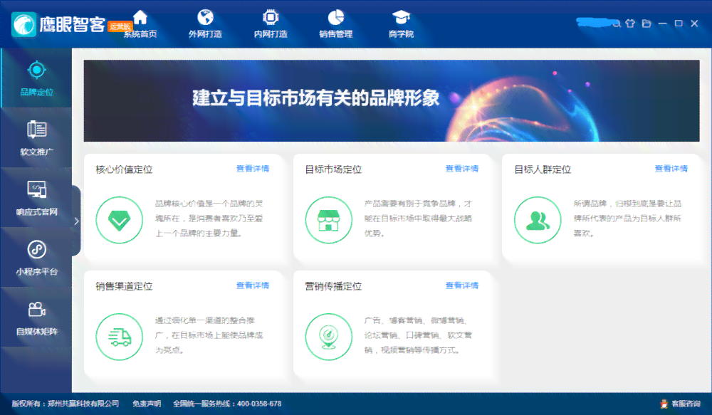The height and width of the screenshot is (415, 712).
Task: Open 外网打造 globe icon
Action: click(x=205, y=18)
